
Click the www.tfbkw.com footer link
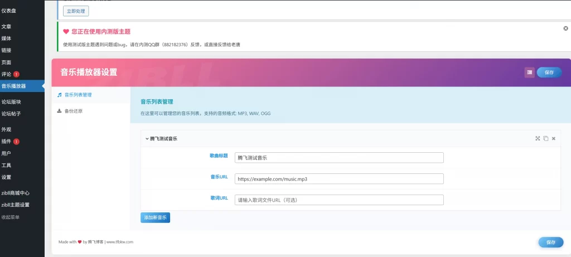coord(120,242)
